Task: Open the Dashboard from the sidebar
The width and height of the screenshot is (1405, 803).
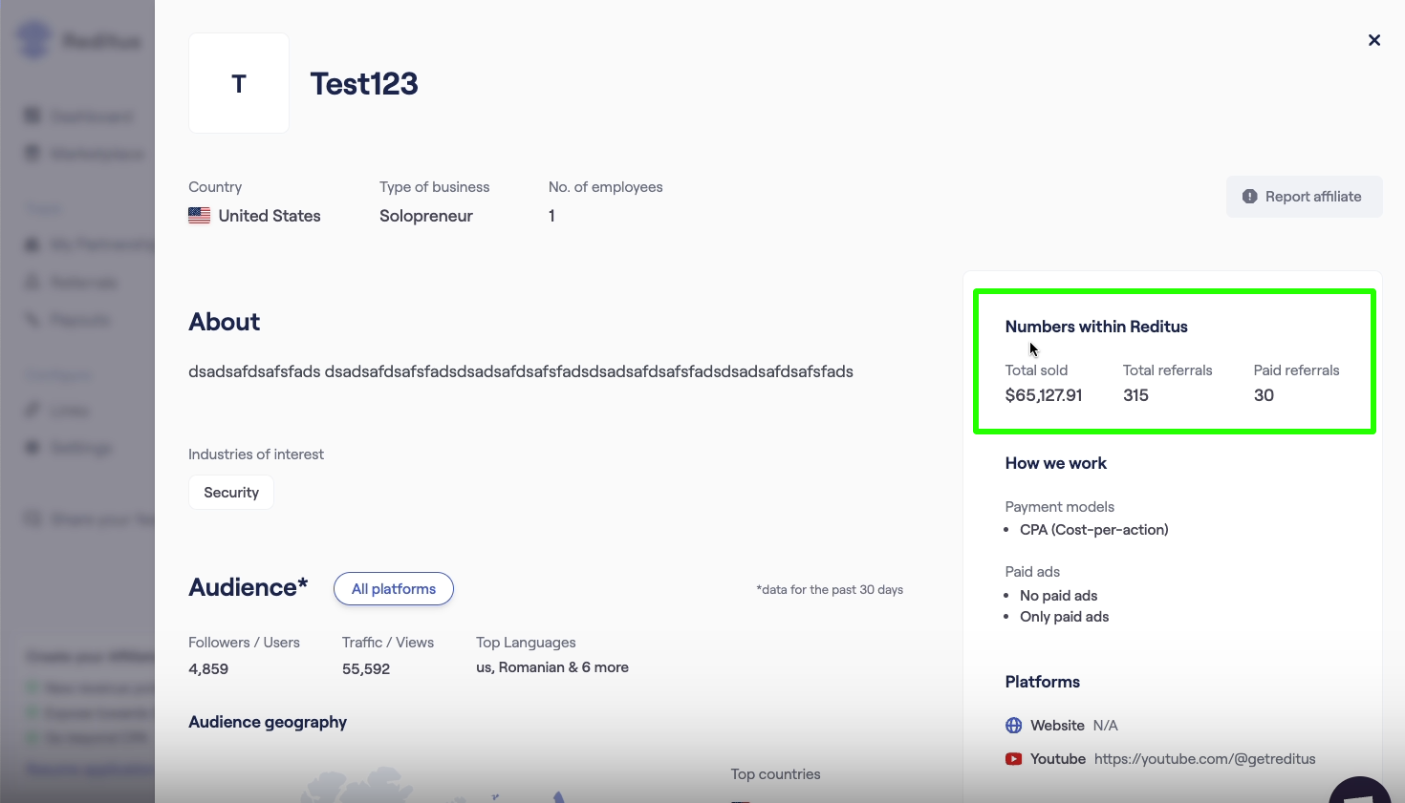Action: pyautogui.click(x=32, y=115)
